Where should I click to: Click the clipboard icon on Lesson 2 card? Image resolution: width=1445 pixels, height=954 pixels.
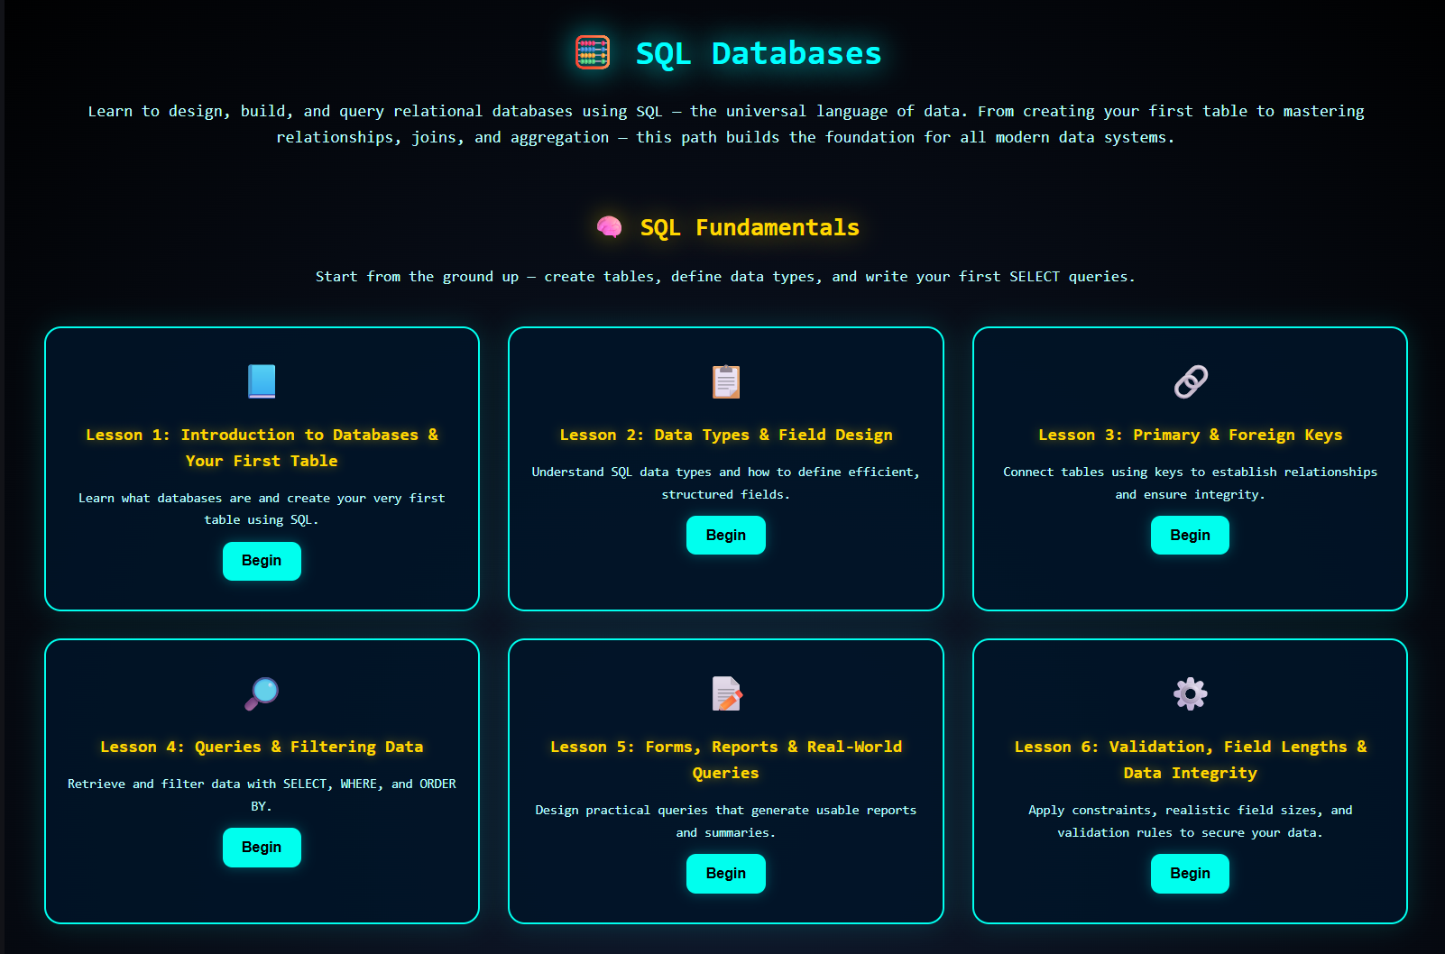click(725, 381)
